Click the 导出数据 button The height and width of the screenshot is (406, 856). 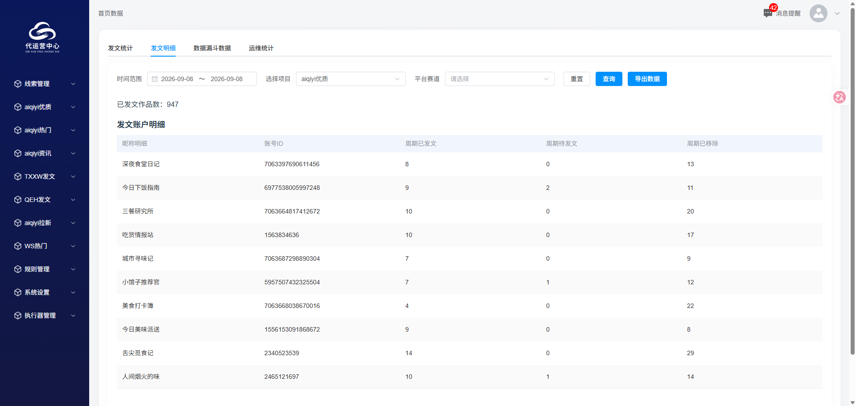(647, 79)
